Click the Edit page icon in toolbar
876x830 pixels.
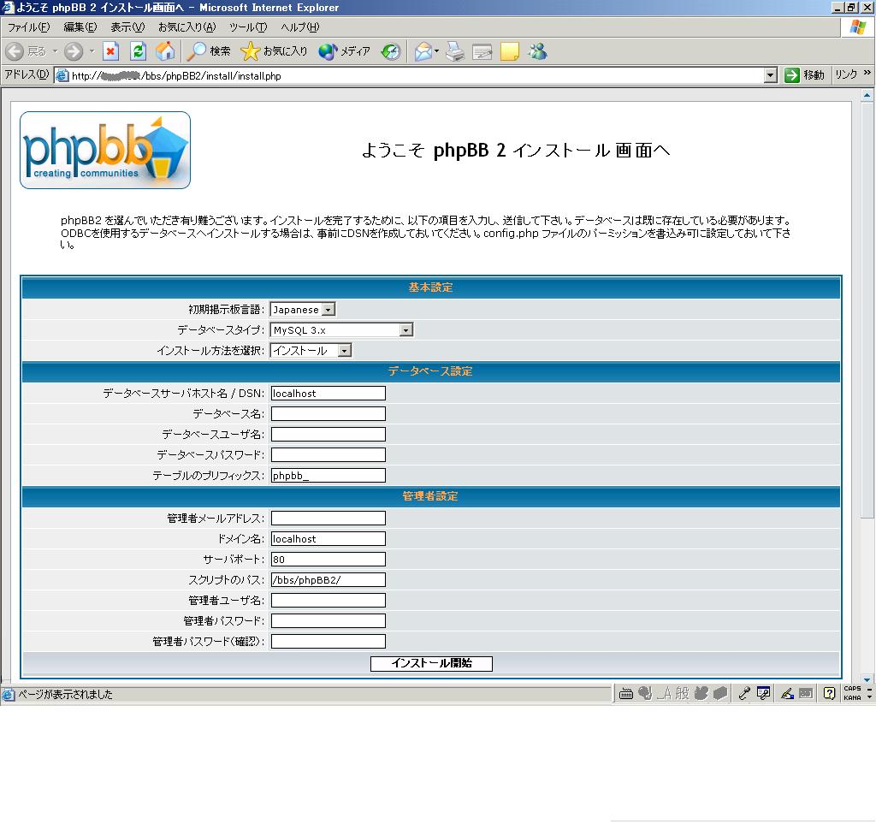click(x=482, y=51)
